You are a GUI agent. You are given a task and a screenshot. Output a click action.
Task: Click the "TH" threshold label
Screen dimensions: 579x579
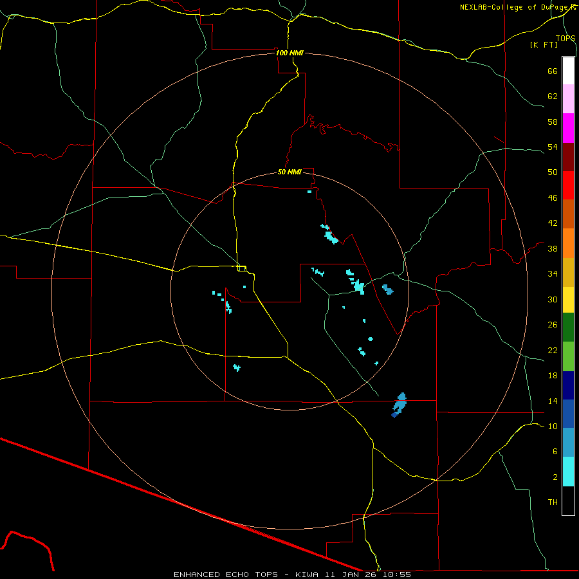click(x=553, y=502)
